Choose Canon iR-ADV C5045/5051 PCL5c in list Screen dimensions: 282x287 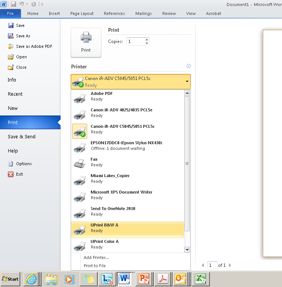click(128, 131)
